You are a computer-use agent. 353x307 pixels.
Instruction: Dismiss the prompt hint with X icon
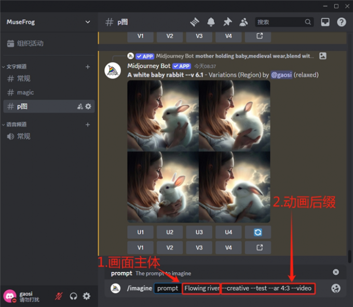click(336, 272)
